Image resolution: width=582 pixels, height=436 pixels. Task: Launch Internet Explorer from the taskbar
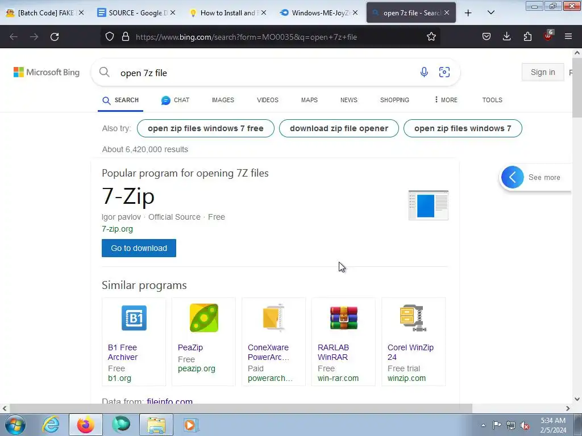point(51,425)
